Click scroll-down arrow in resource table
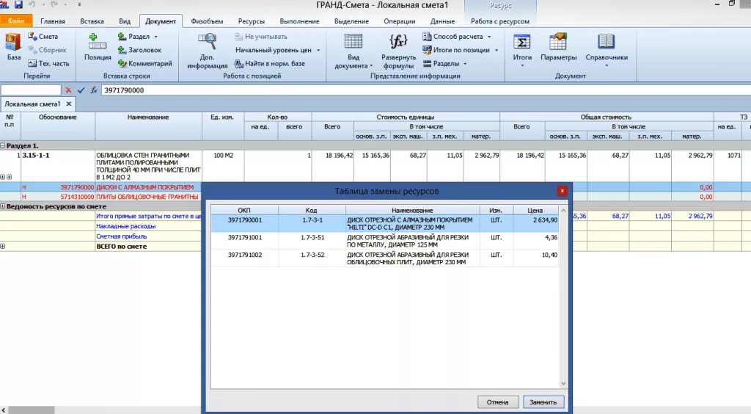Screen dimensions: 751x414 pos(563,383)
